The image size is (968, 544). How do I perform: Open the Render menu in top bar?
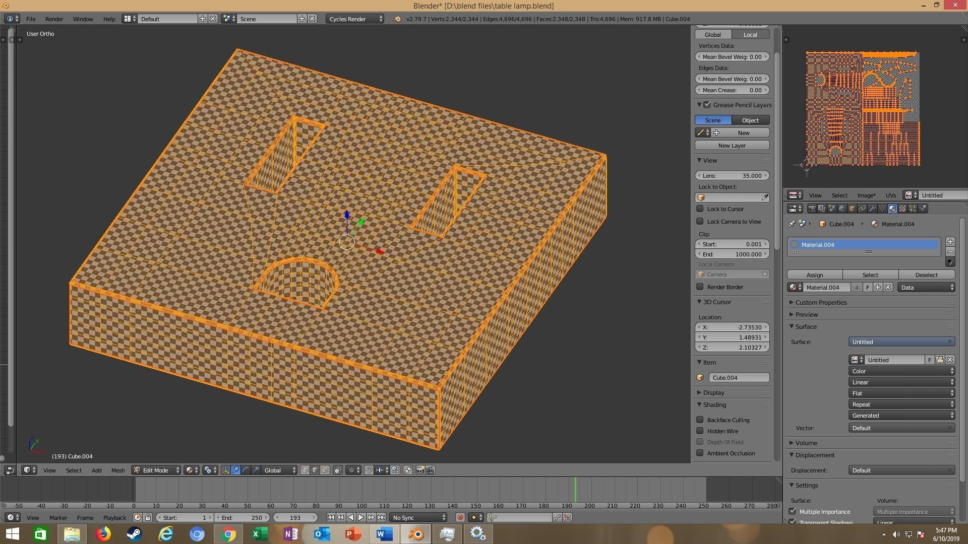point(54,19)
